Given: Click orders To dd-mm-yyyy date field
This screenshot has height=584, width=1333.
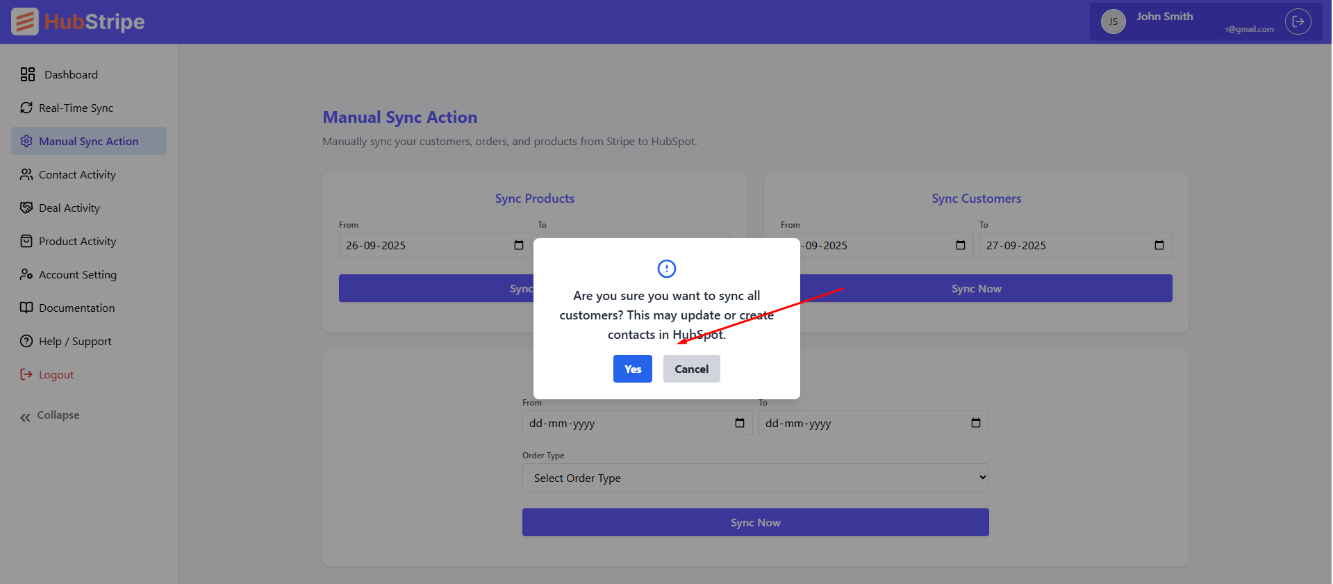Looking at the screenshot, I should pyautogui.click(x=873, y=423).
